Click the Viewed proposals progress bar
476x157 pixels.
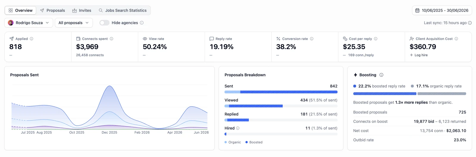(281, 106)
